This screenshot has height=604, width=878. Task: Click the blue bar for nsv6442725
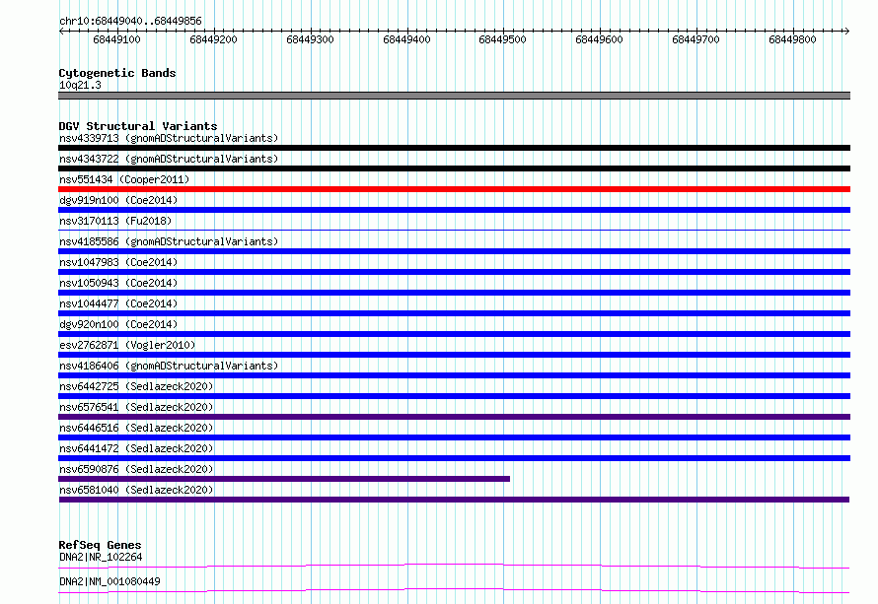[454, 396]
